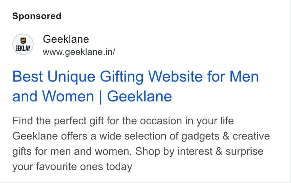Click the 'Shop by interest & surprise' text

(x=199, y=151)
